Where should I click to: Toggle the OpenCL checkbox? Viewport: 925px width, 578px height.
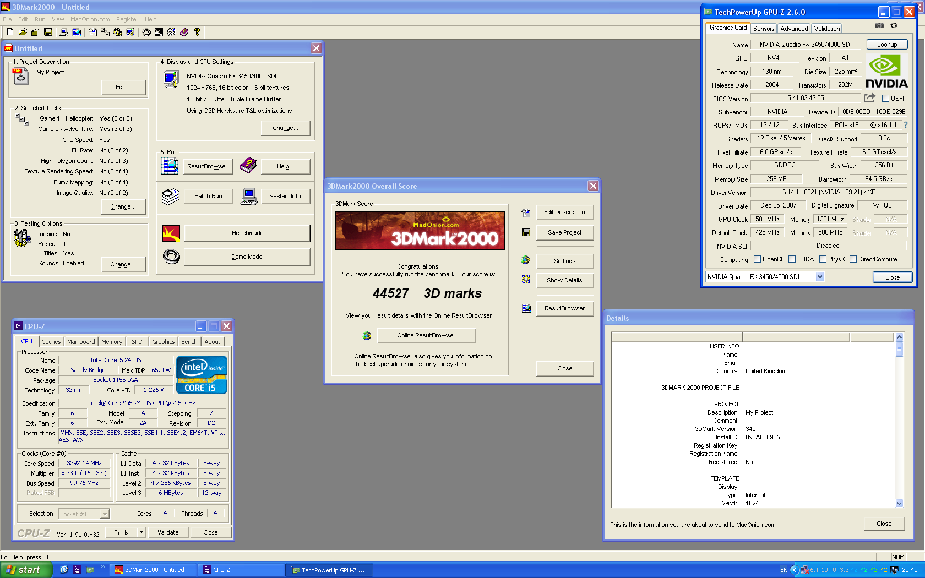[757, 259]
